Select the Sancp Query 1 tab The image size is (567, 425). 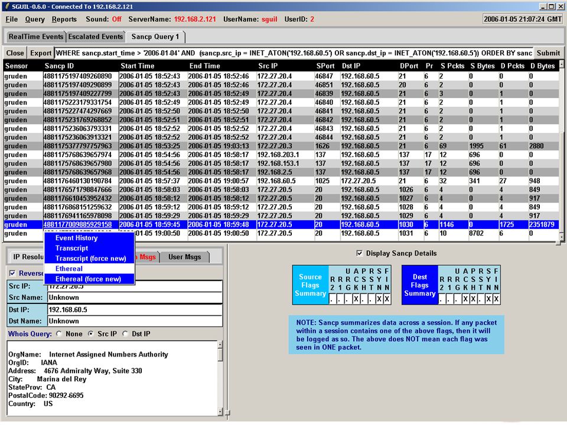pos(155,37)
